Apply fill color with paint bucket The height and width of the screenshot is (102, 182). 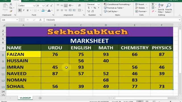[43, 10]
